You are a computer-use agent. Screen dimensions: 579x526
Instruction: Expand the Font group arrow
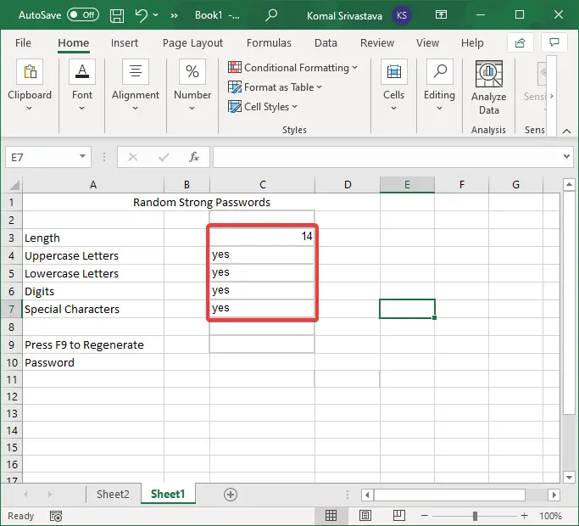(82, 109)
